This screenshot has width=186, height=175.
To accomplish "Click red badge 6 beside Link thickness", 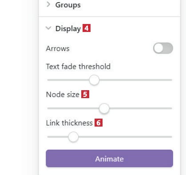I will (99, 123).
